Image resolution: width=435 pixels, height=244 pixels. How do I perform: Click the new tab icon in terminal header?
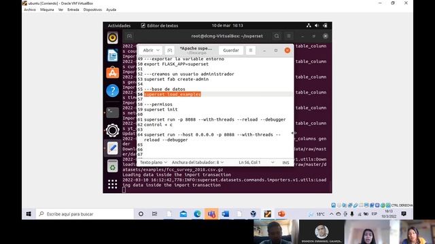tap(129, 36)
